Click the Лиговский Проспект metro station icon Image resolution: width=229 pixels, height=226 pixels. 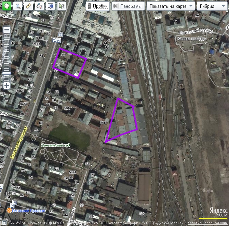(x=9, y=211)
